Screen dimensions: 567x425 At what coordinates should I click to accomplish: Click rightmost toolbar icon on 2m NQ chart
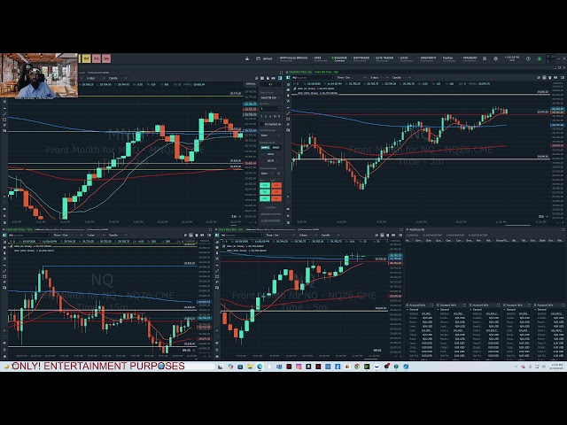562,78
